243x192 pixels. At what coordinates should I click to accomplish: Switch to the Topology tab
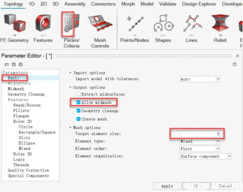(13, 4)
